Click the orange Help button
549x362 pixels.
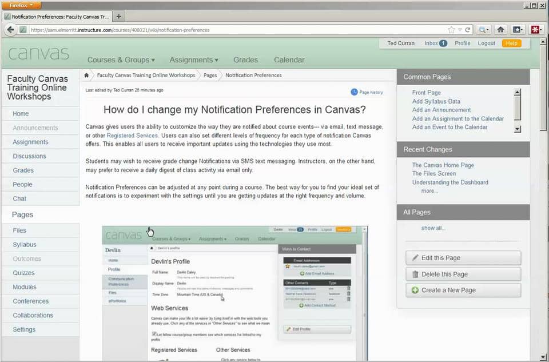click(x=511, y=43)
